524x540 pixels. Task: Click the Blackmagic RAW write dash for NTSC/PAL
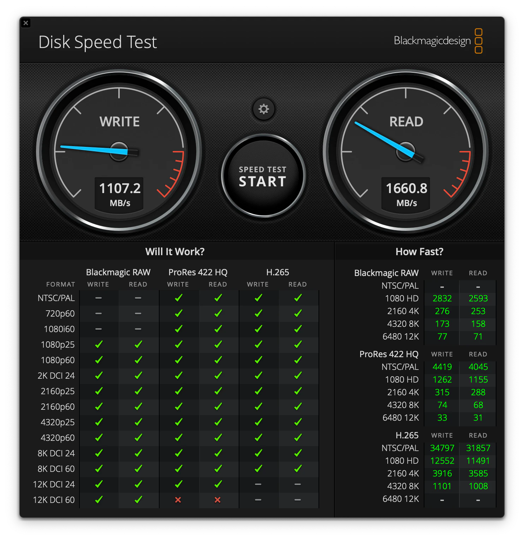click(x=99, y=298)
